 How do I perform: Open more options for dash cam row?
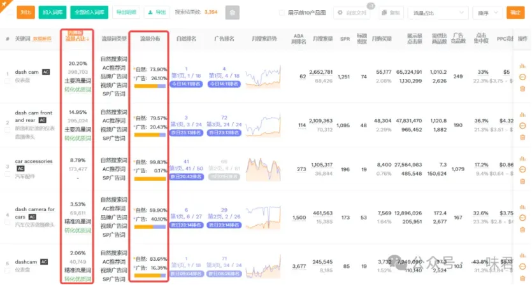pyautogui.click(x=522, y=77)
